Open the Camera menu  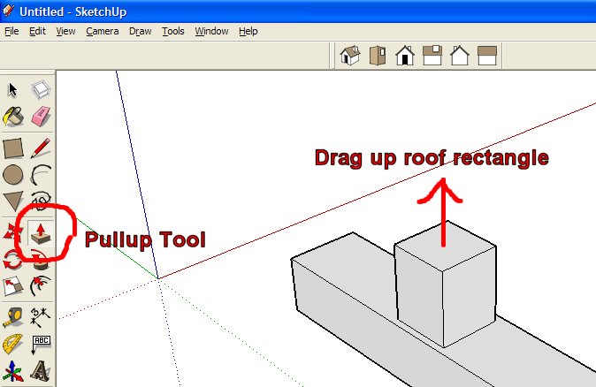click(x=102, y=31)
